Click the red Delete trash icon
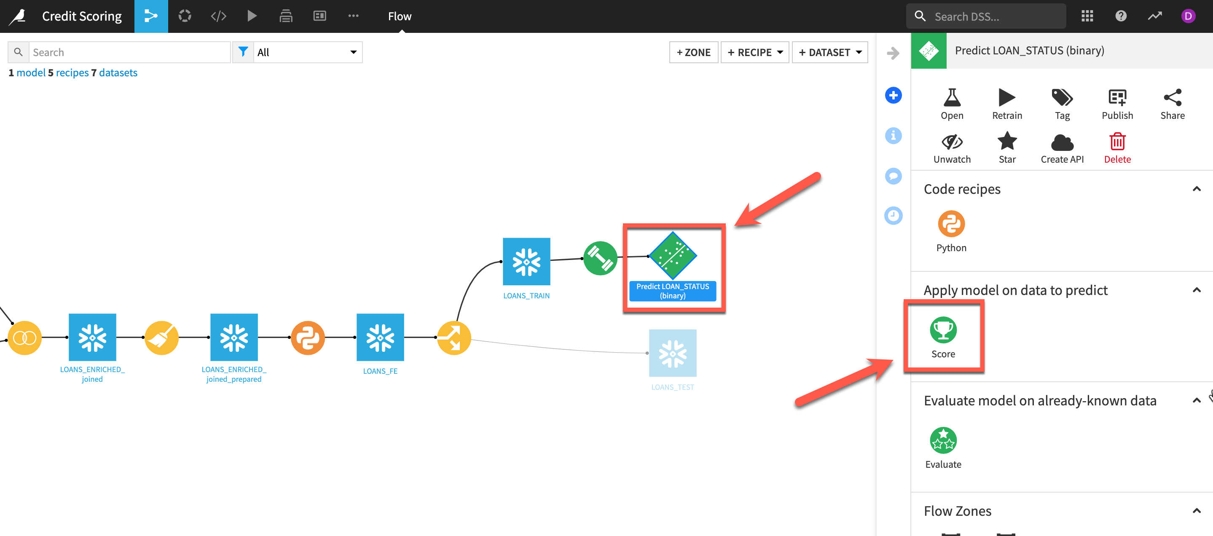 click(x=1117, y=142)
